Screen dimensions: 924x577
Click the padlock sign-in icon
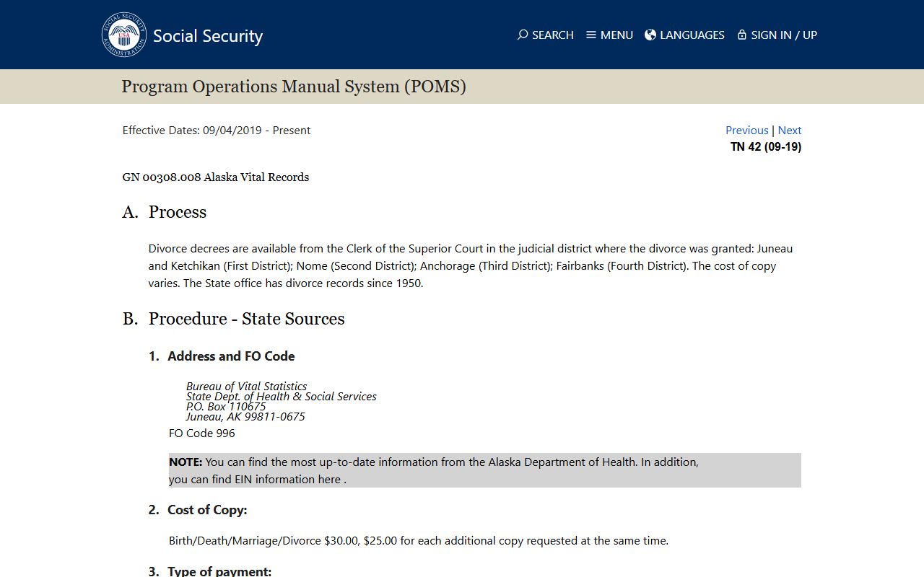tap(741, 35)
